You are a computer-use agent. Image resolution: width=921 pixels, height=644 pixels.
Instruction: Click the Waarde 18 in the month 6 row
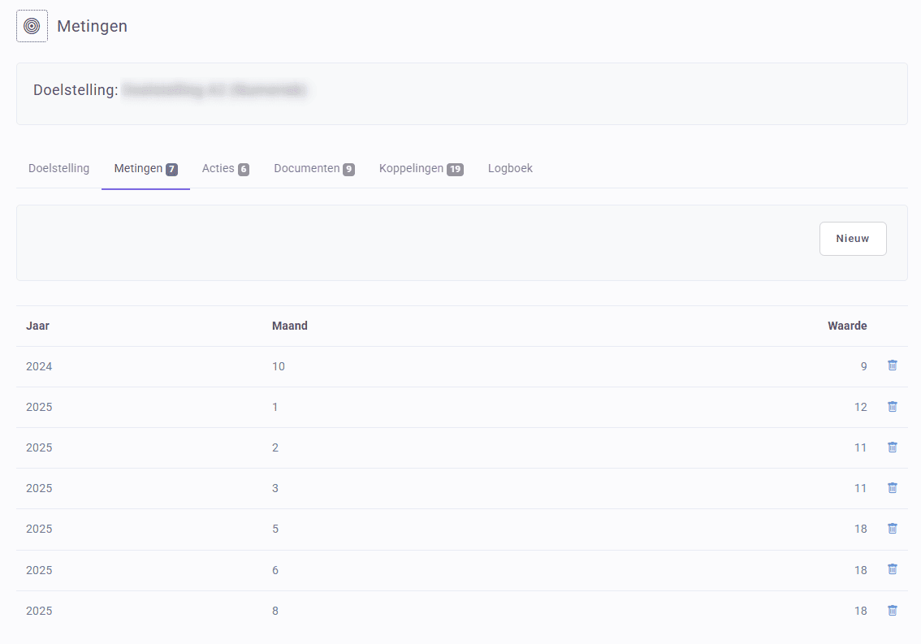861,570
